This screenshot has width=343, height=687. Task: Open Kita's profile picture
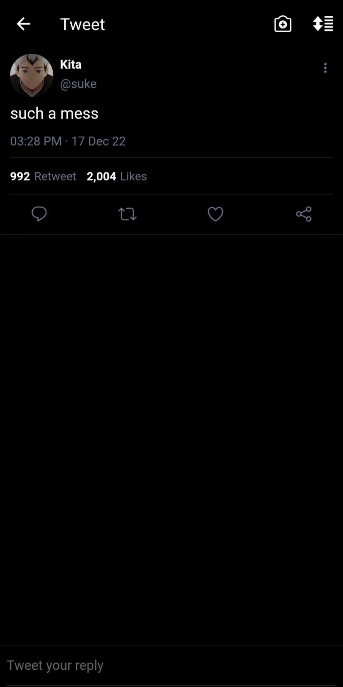point(32,75)
